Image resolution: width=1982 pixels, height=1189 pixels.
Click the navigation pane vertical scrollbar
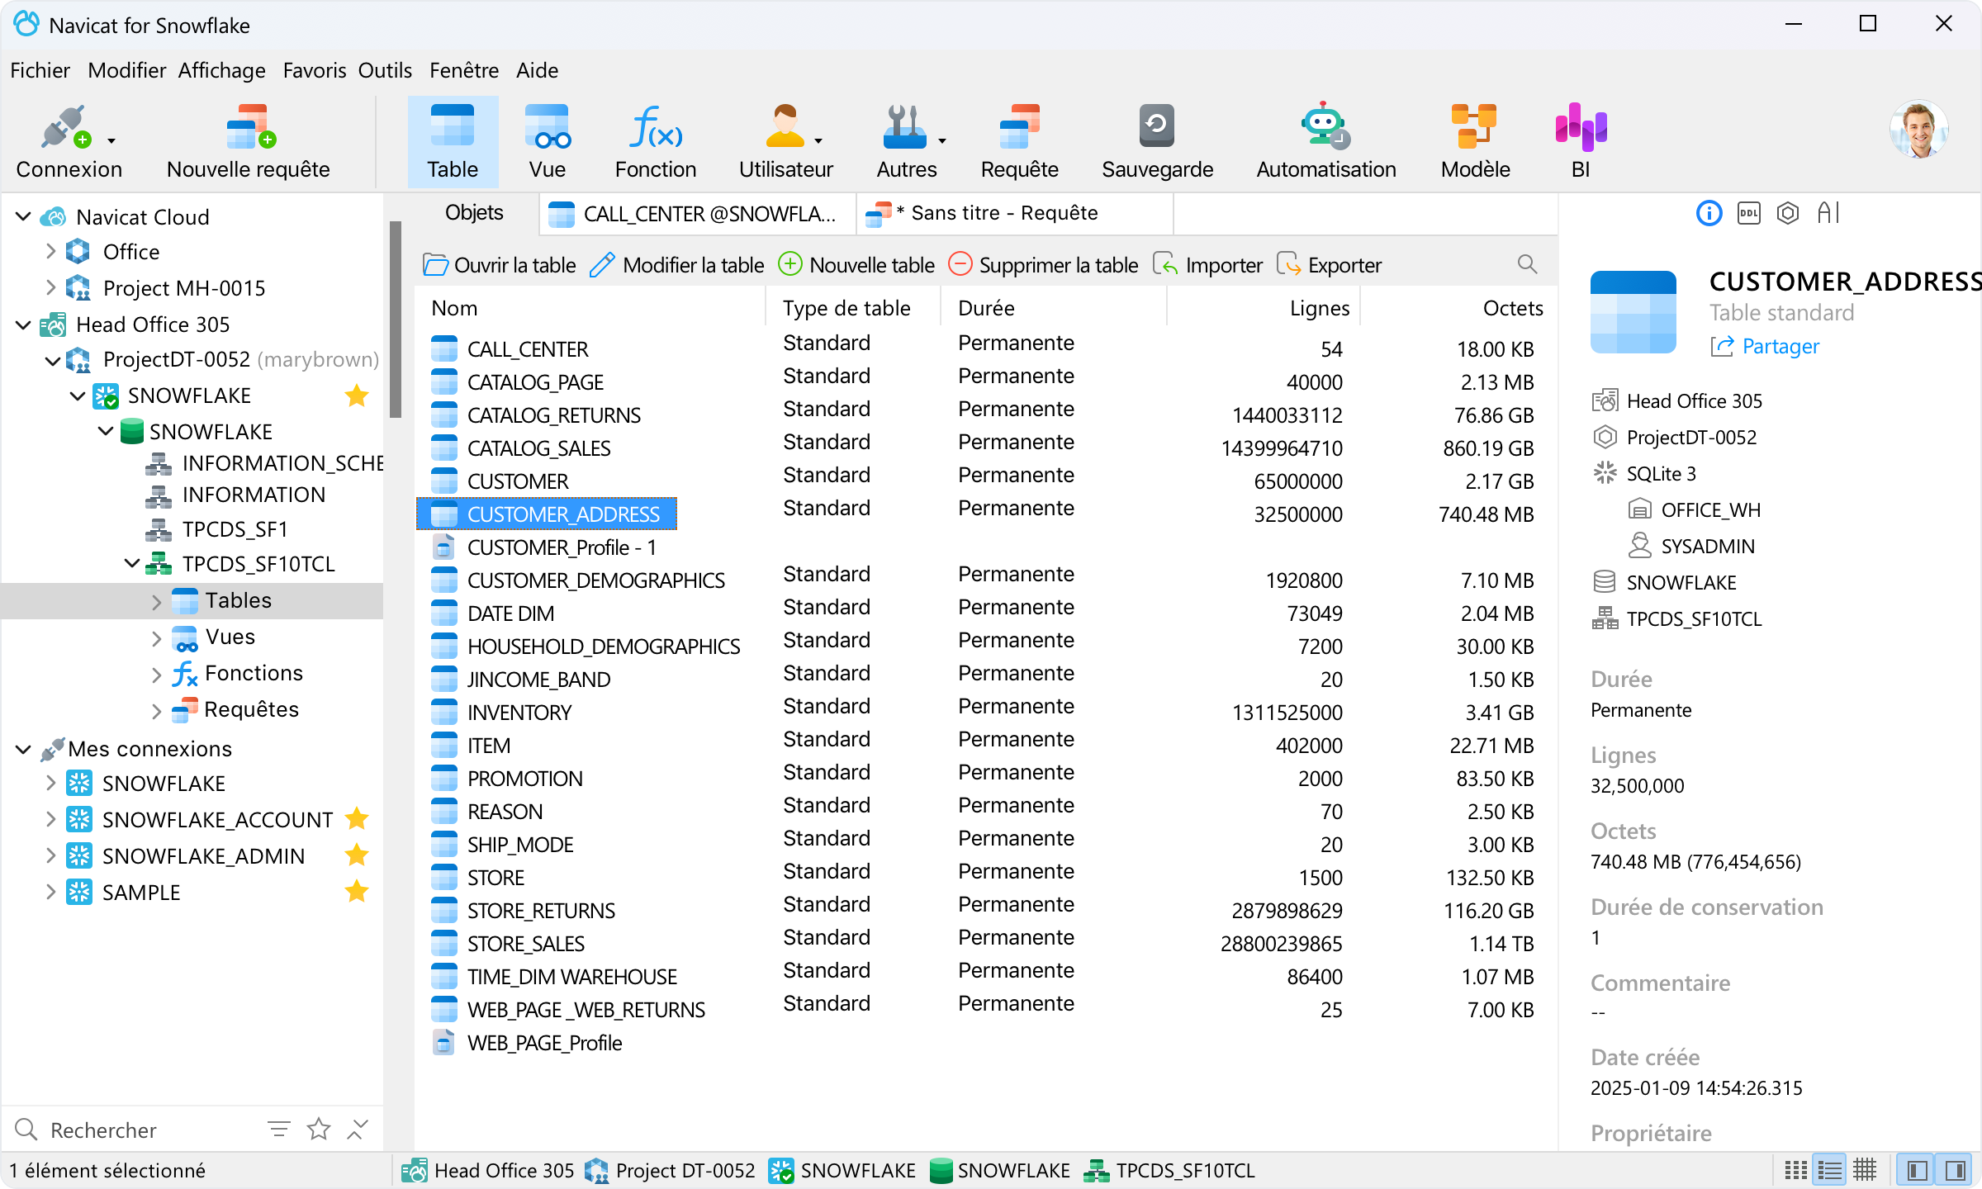(395, 320)
